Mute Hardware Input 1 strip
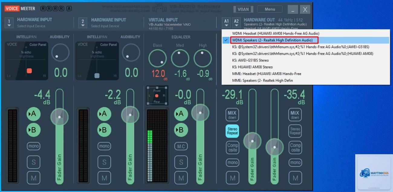Screen dimensions: 393x192 click(34, 178)
